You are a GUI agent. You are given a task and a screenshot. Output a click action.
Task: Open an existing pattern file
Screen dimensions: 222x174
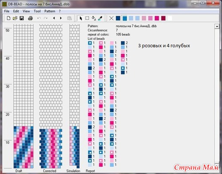click(x=15, y=18)
